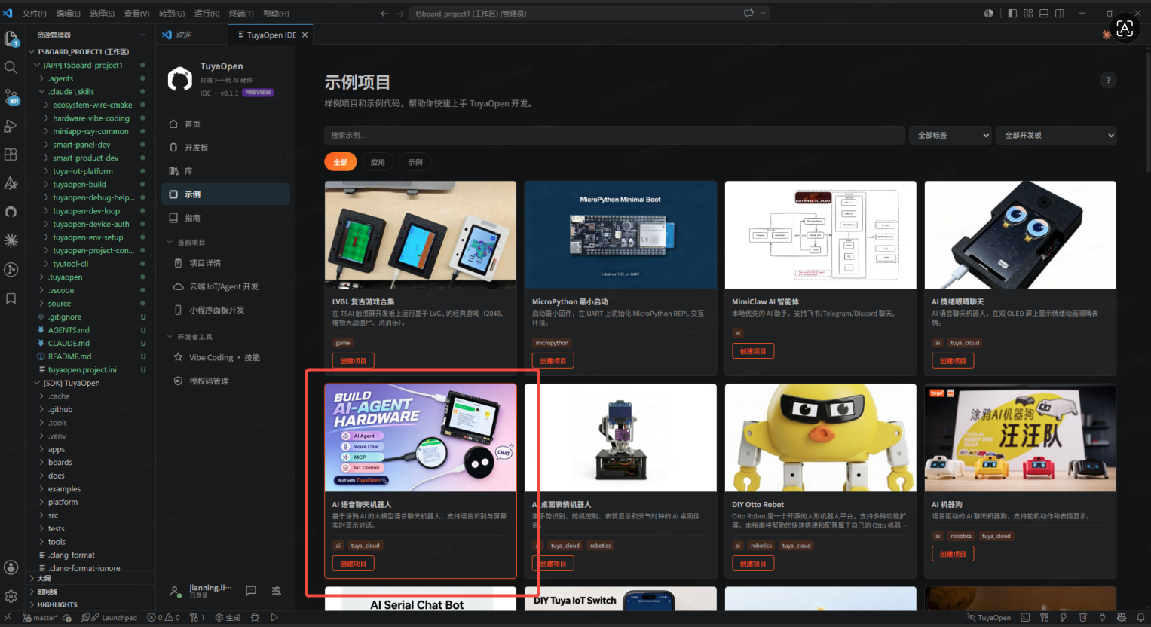1151x627 pixels.
Task: Click the Claude starburst icon in editor toolbar
Action: [x=1107, y=35]
